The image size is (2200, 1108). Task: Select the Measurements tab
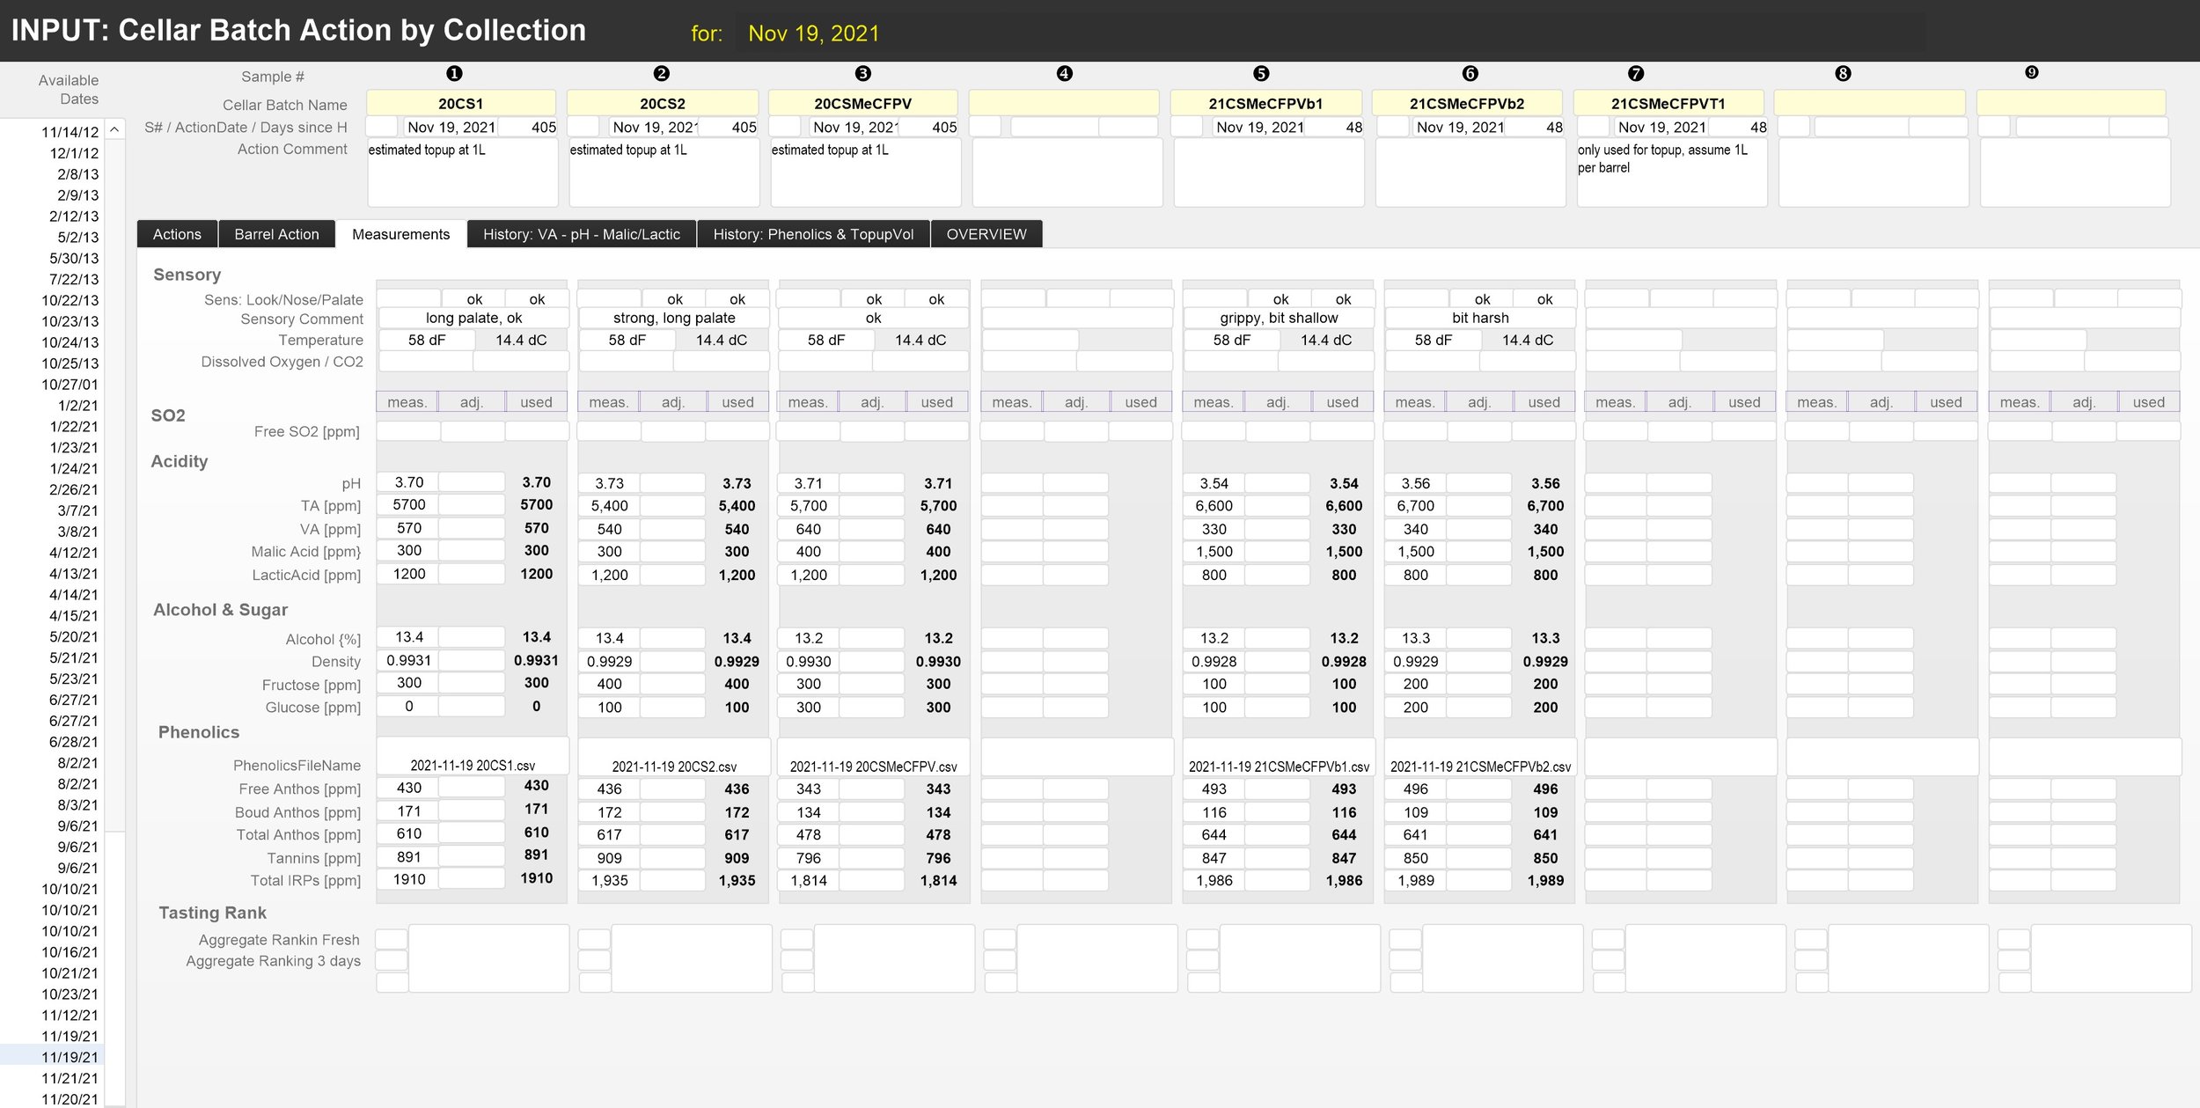pos(400,234)
